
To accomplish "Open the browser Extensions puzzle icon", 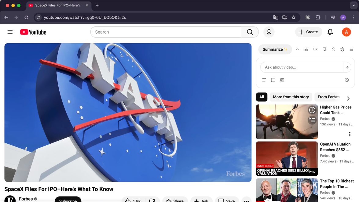I will pyautogui.click(x=318, y=17).
